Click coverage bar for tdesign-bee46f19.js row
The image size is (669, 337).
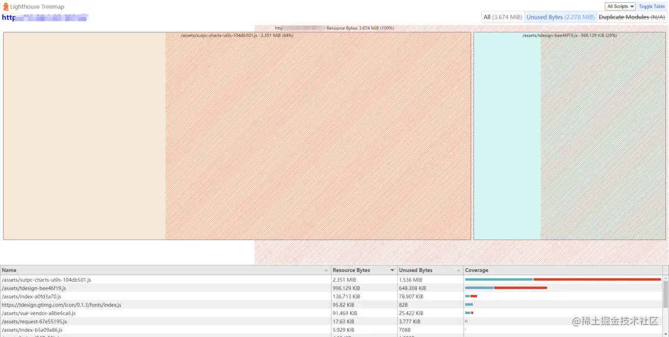click(506, 288)
